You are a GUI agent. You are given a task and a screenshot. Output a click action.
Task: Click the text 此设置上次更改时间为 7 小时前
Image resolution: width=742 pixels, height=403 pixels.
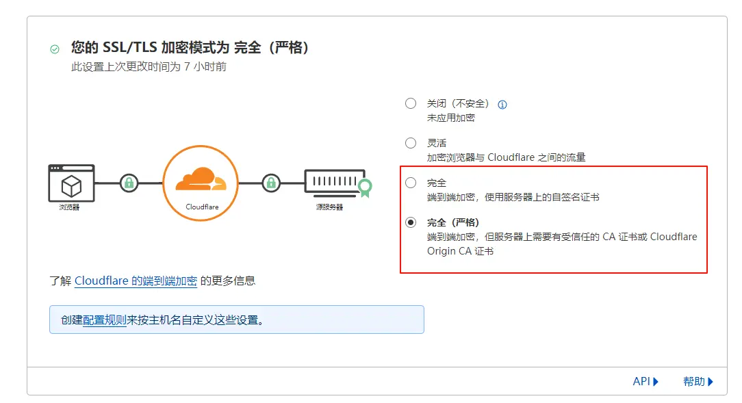[x=149, y=66]
